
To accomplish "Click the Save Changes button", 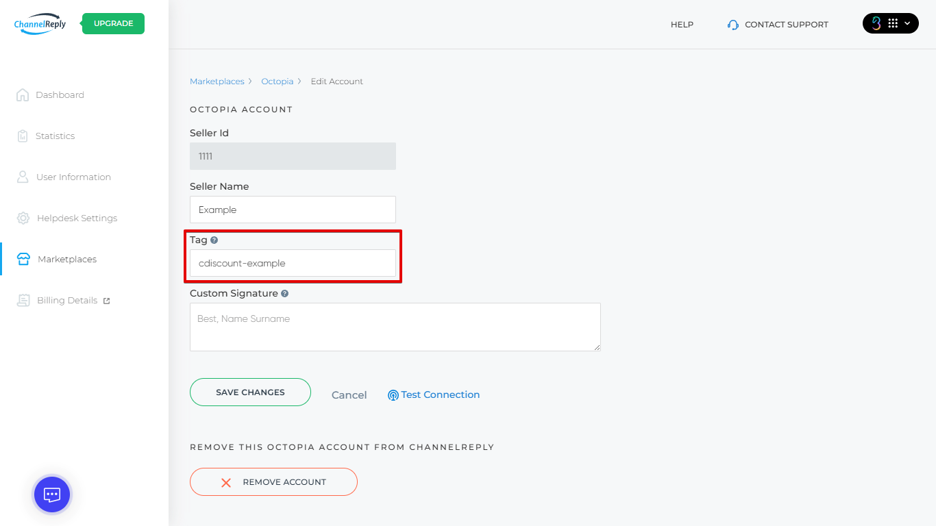I will 250,392.
